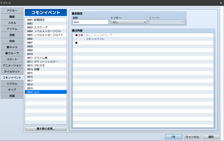The image size is (224, 141).
Task: Select empty event row 0006
Action: [x=46, y=39]
